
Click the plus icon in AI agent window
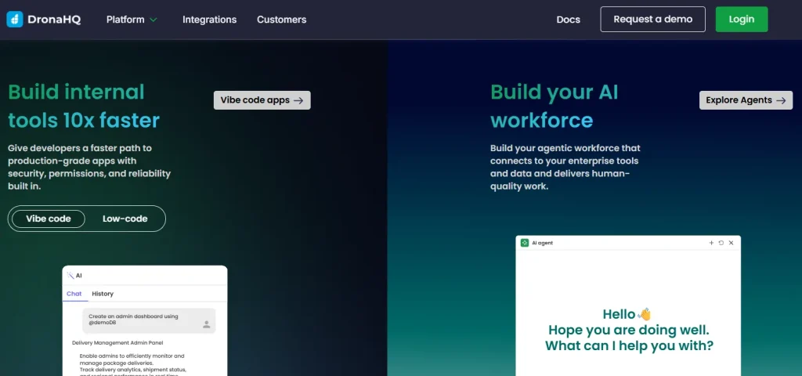click(x=711, y=243)
